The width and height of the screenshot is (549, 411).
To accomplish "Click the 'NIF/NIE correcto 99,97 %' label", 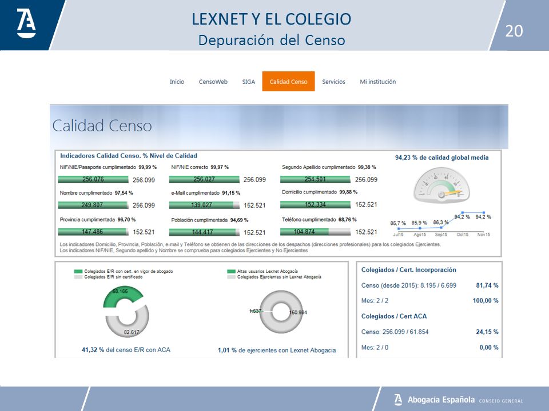I will point(200,167).
